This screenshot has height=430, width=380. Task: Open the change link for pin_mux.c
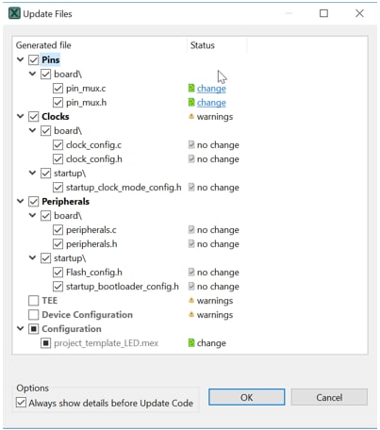pos(211,89)
